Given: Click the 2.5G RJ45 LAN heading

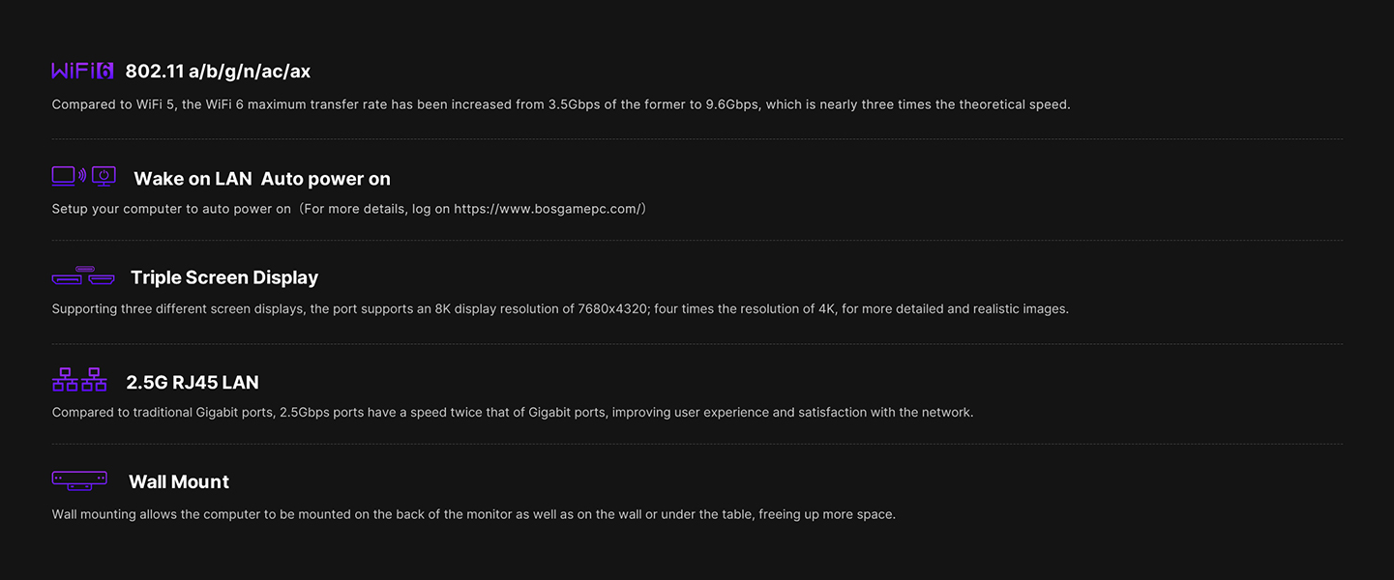Looking at the screenshot, I should [193, 383].
